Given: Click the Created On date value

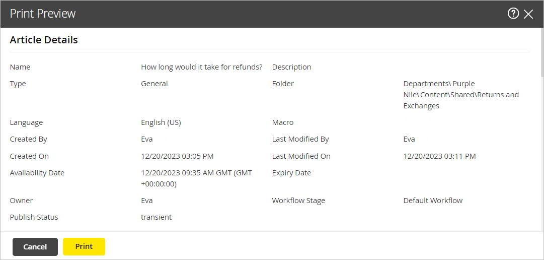Looking at the screenshot, I should click(177, 156).
